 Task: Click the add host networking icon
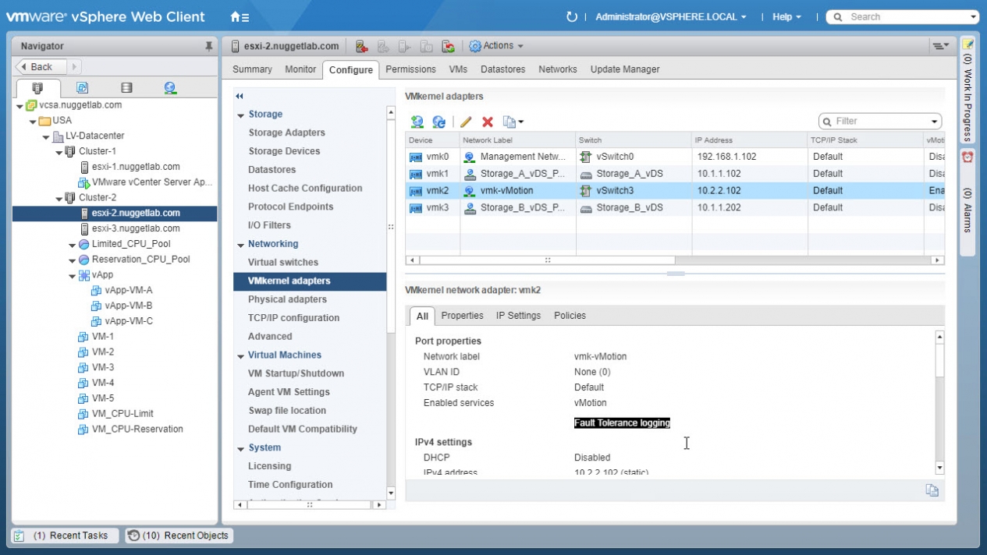click(417, 122)
